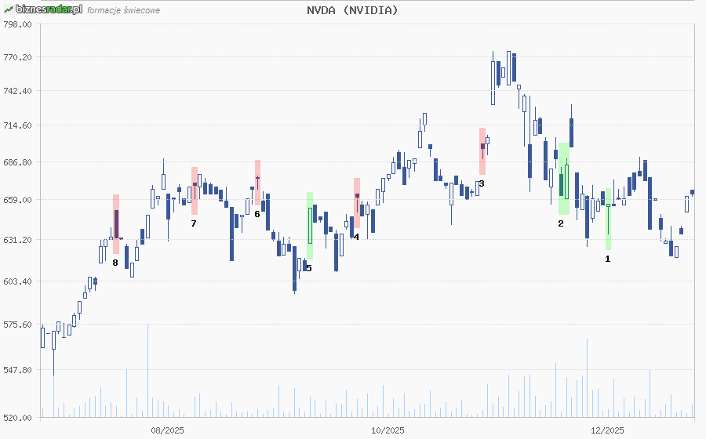Click the NVDA (NVIDIA) chart title

(352, 10)
